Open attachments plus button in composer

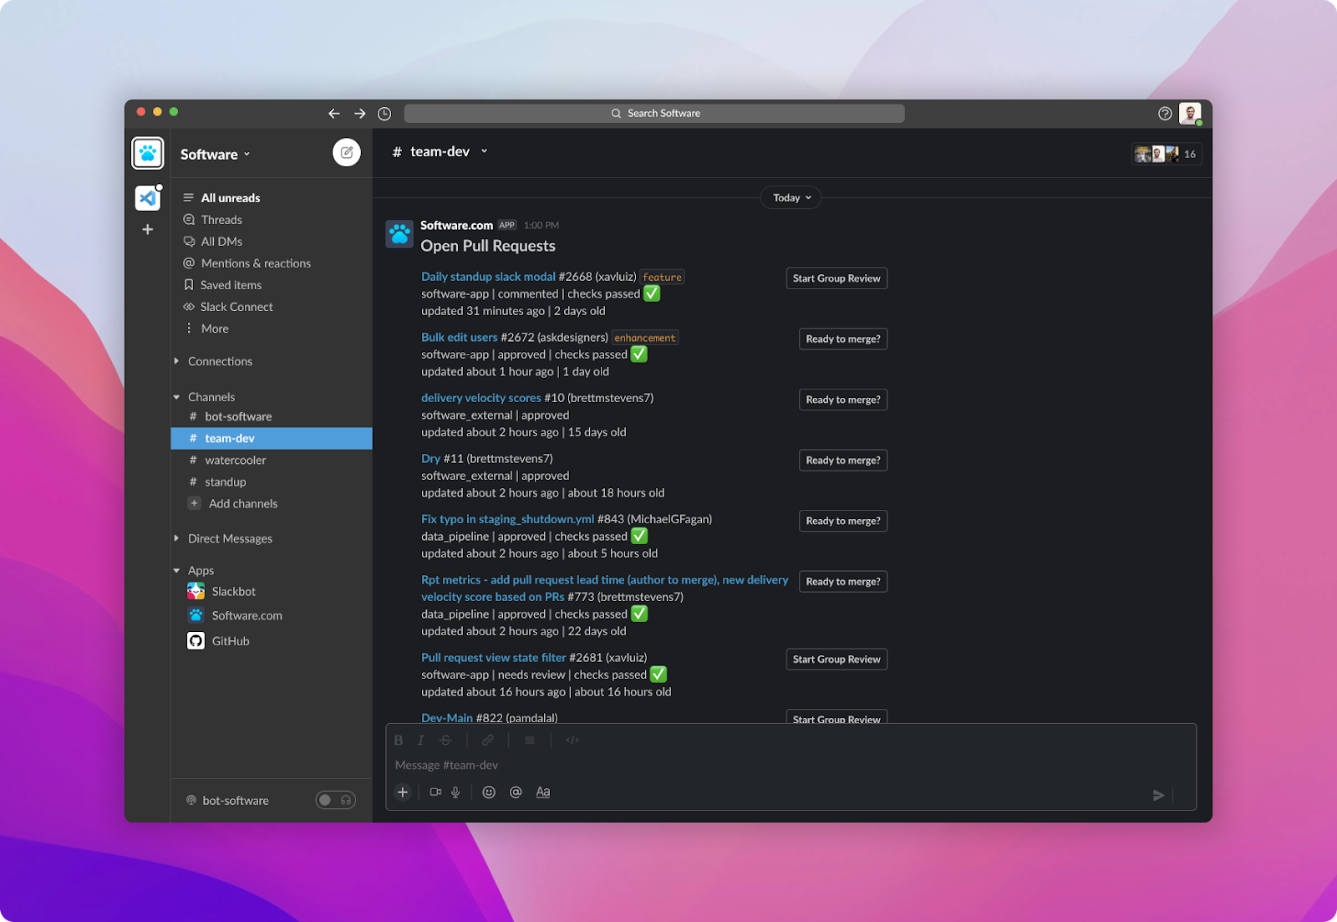(x=403, y=792)
